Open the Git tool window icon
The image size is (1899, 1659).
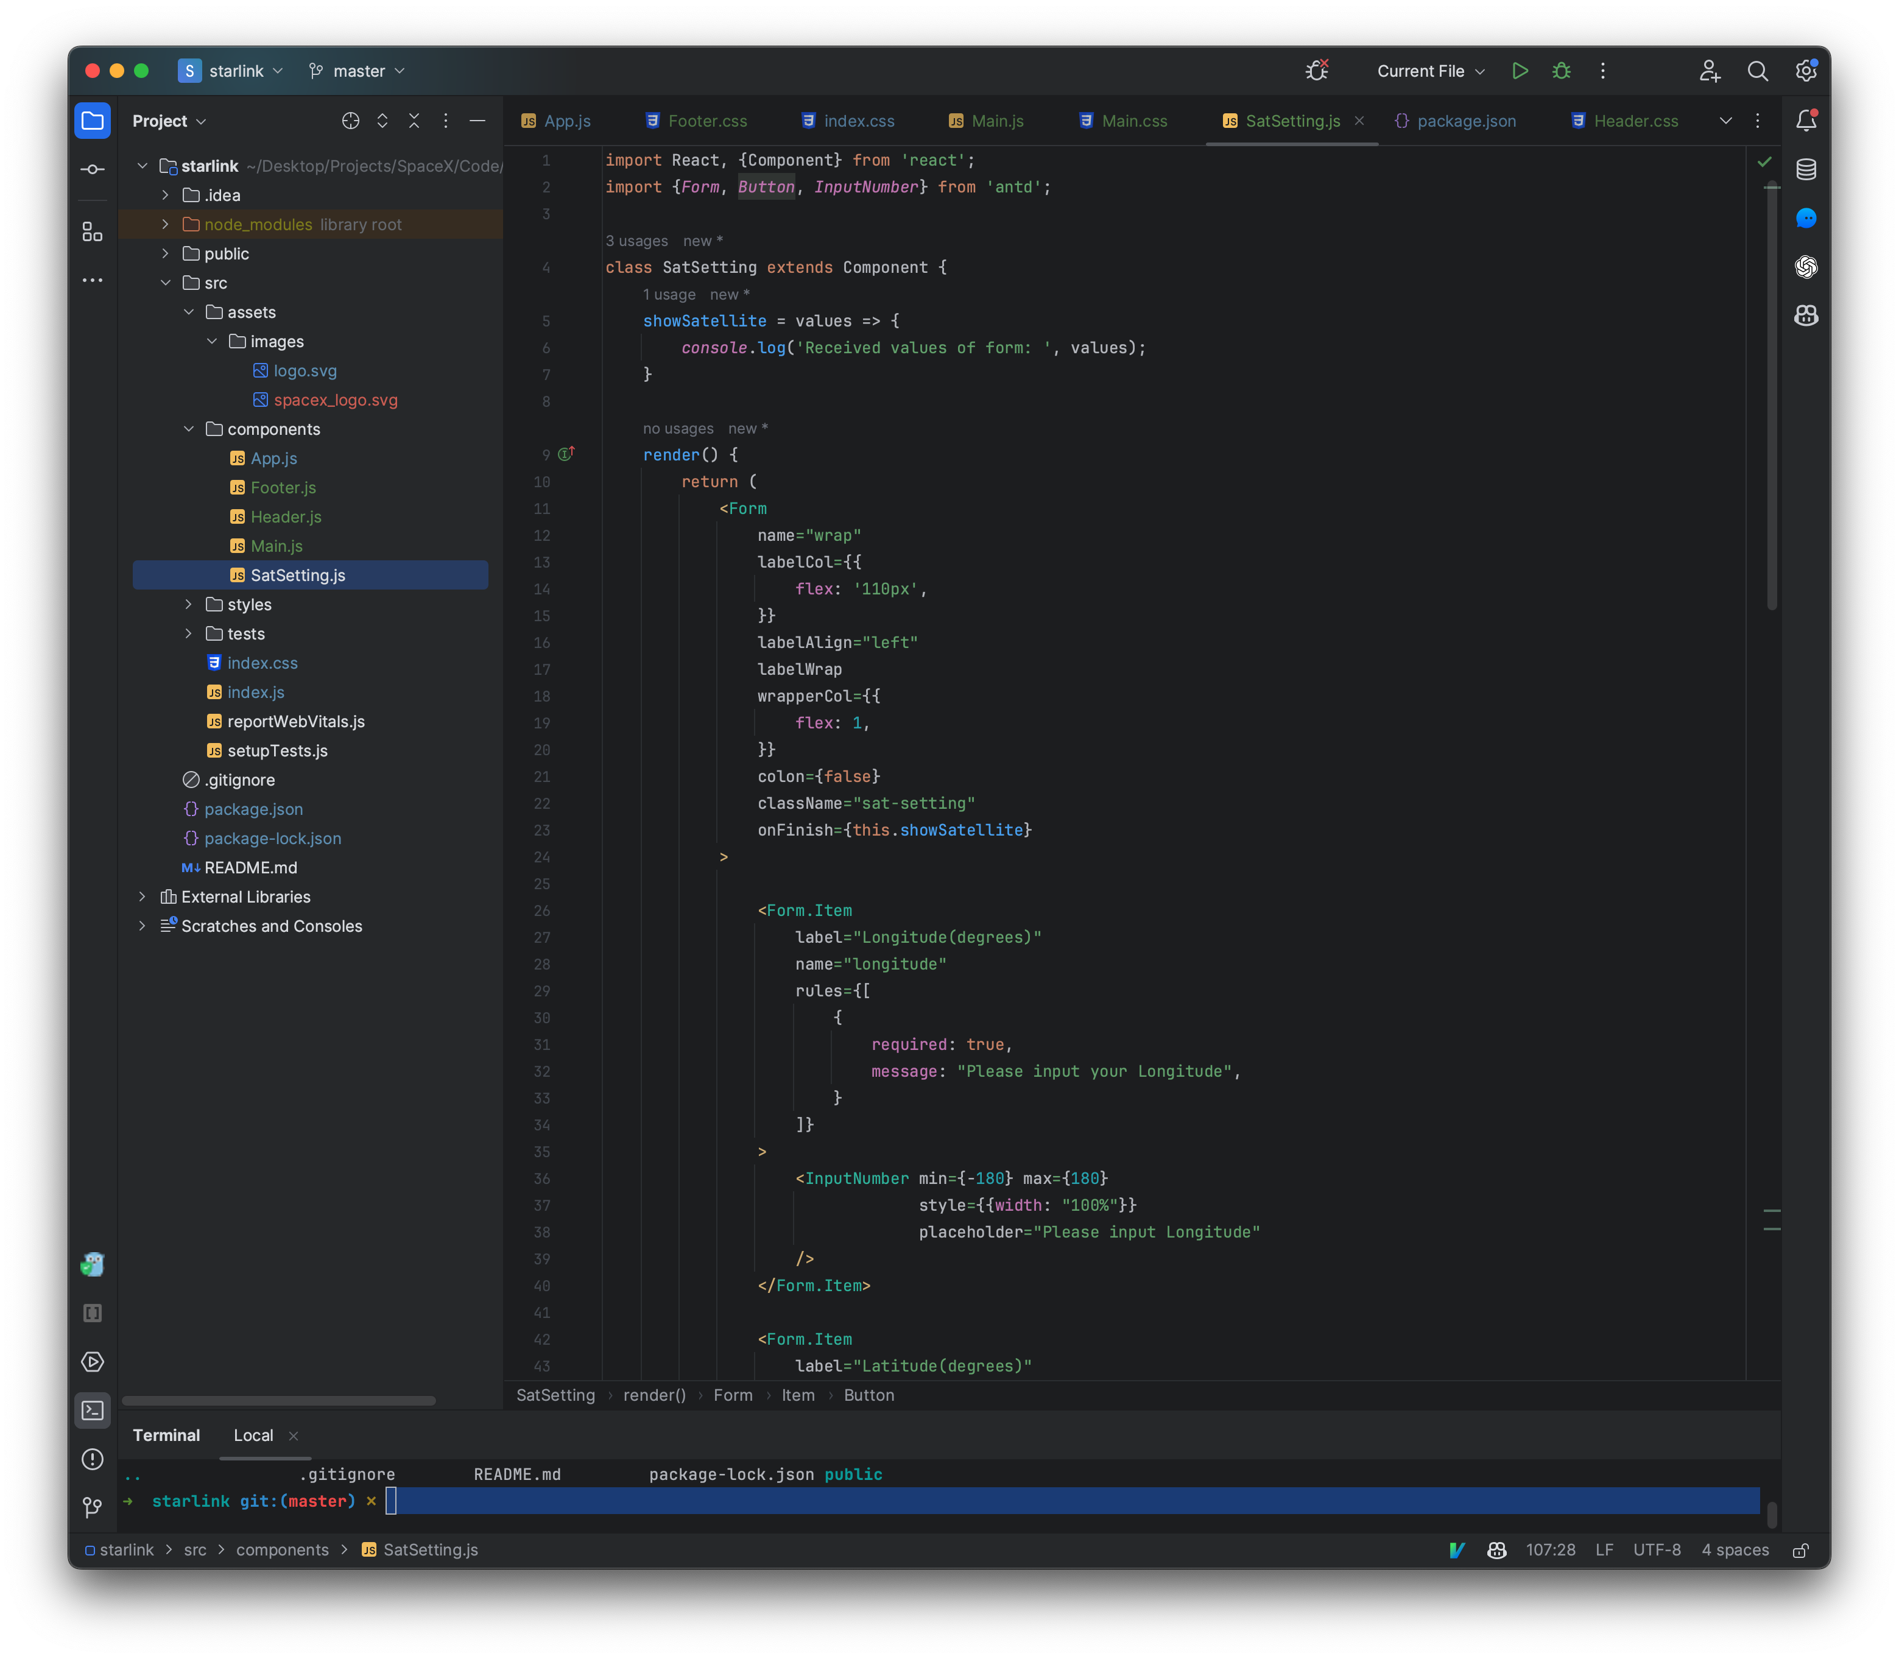(93, 1507)
